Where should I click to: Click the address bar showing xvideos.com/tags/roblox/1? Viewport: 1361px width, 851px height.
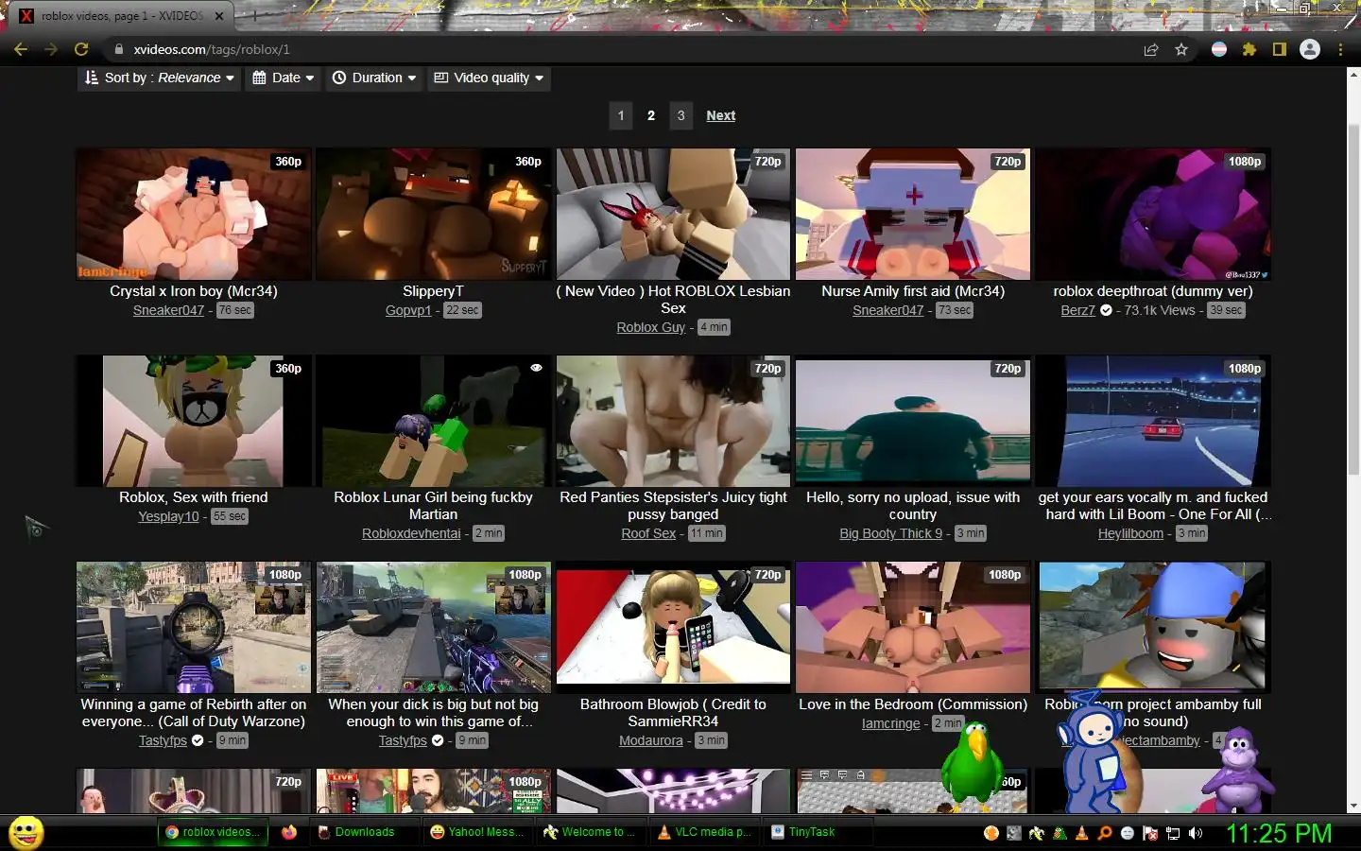pos(624,49)
